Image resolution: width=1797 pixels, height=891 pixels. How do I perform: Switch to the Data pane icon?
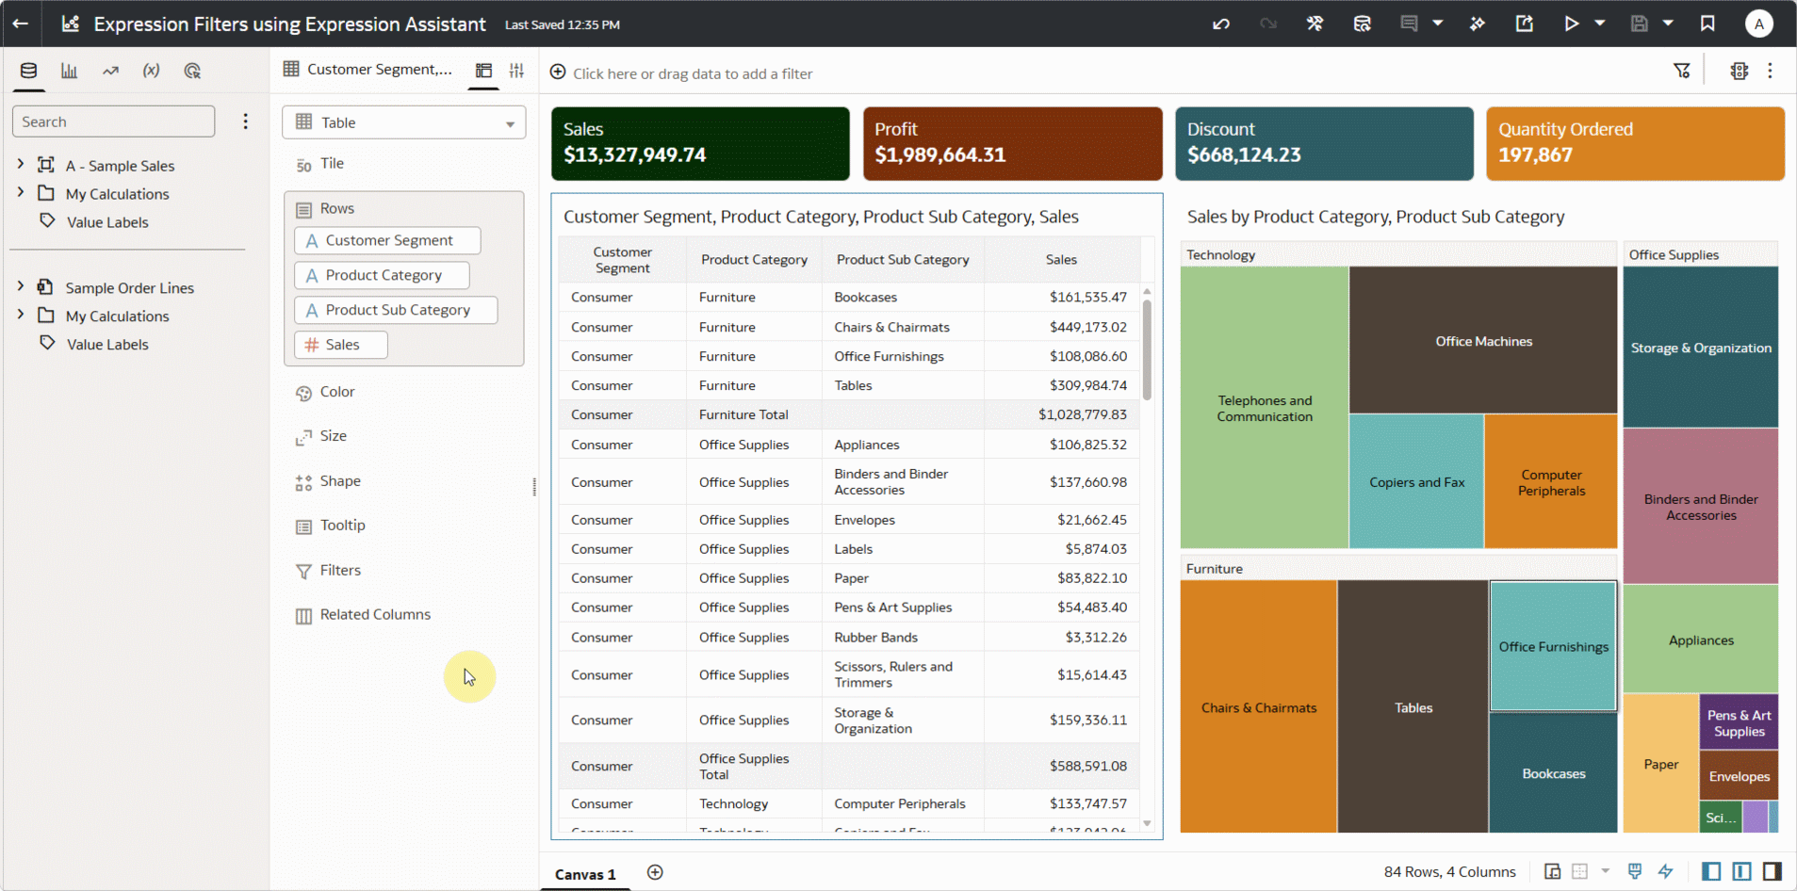pyautogui.click(x=29, y=71)
